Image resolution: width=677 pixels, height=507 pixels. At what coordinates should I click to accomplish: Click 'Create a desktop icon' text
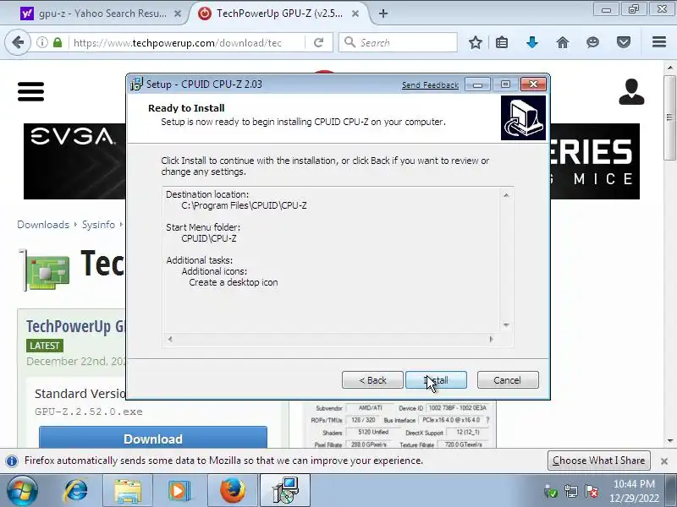coord(234,282)
